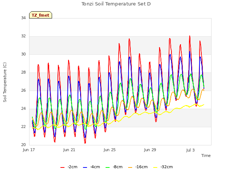Screen dimensions: 233x174
Task: Toggle the -2cm legend entry
Action: (69, 167)
